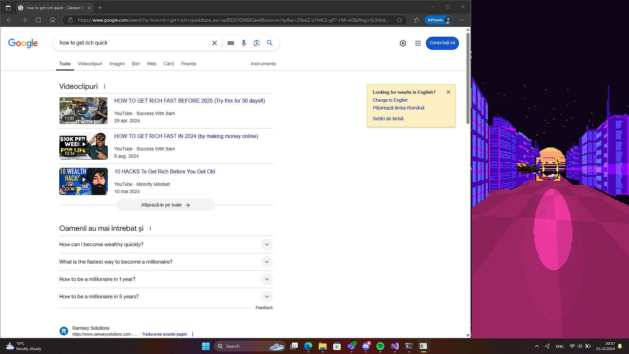Expand "What is the fastest way to become a millionaire?"
This screenshot has height=354, width=629.
(267, 262)
